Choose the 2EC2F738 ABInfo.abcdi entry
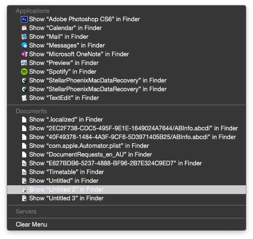The image size is (253, 239). pyautogui.click(x=126, y=128)
